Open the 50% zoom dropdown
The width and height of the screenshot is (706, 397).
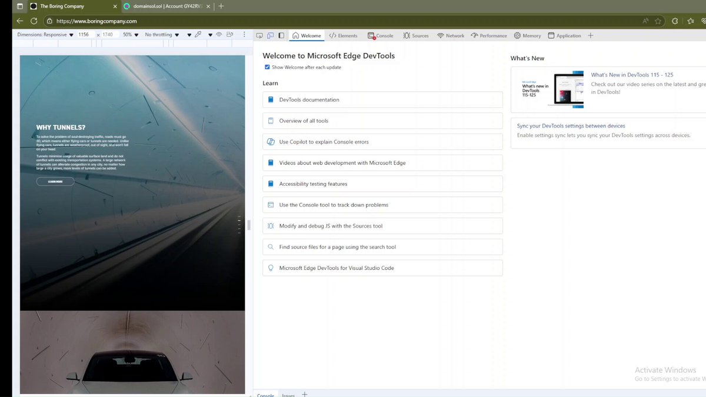tap(130, 35)
